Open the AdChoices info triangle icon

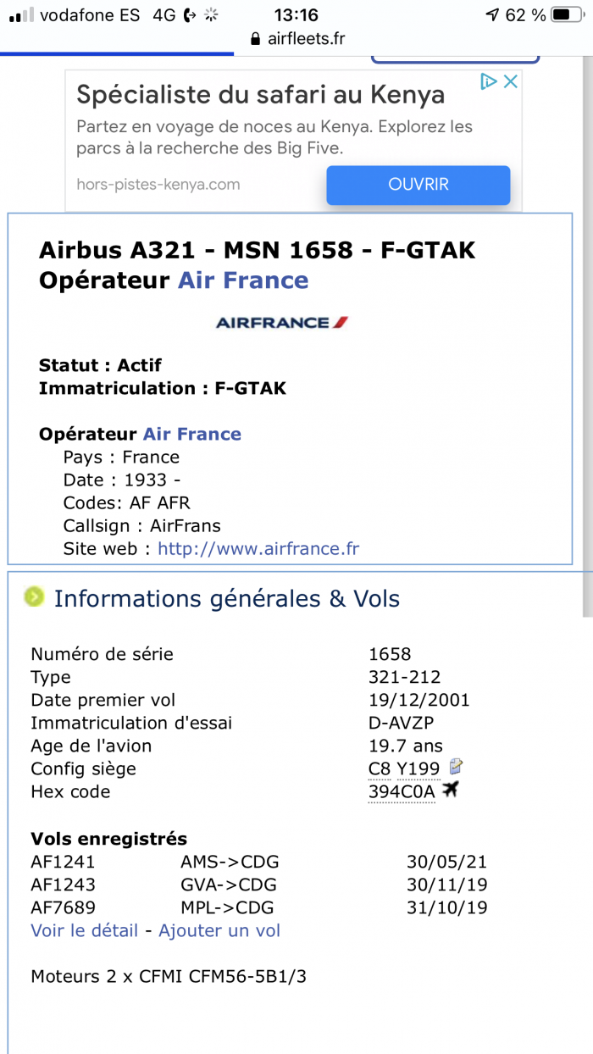click(489, 81)
